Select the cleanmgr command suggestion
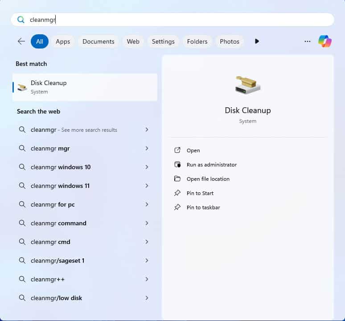345x321 pixels. click(85, 223)
